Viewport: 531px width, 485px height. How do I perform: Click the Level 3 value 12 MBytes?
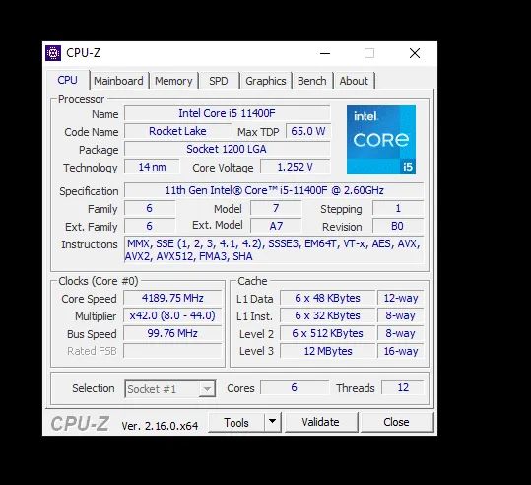pyautogui.click(x=327, y=351)
